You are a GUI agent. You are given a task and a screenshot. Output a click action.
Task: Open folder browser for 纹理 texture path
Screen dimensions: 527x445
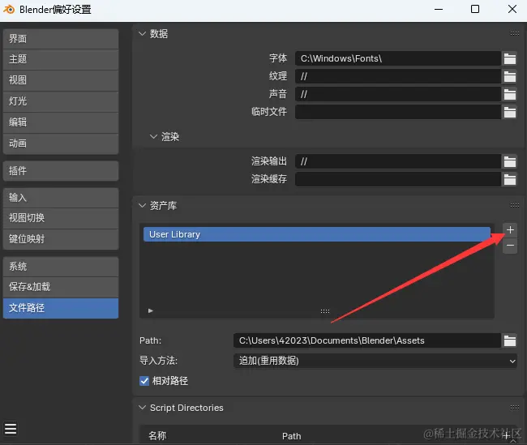[509, 76]
